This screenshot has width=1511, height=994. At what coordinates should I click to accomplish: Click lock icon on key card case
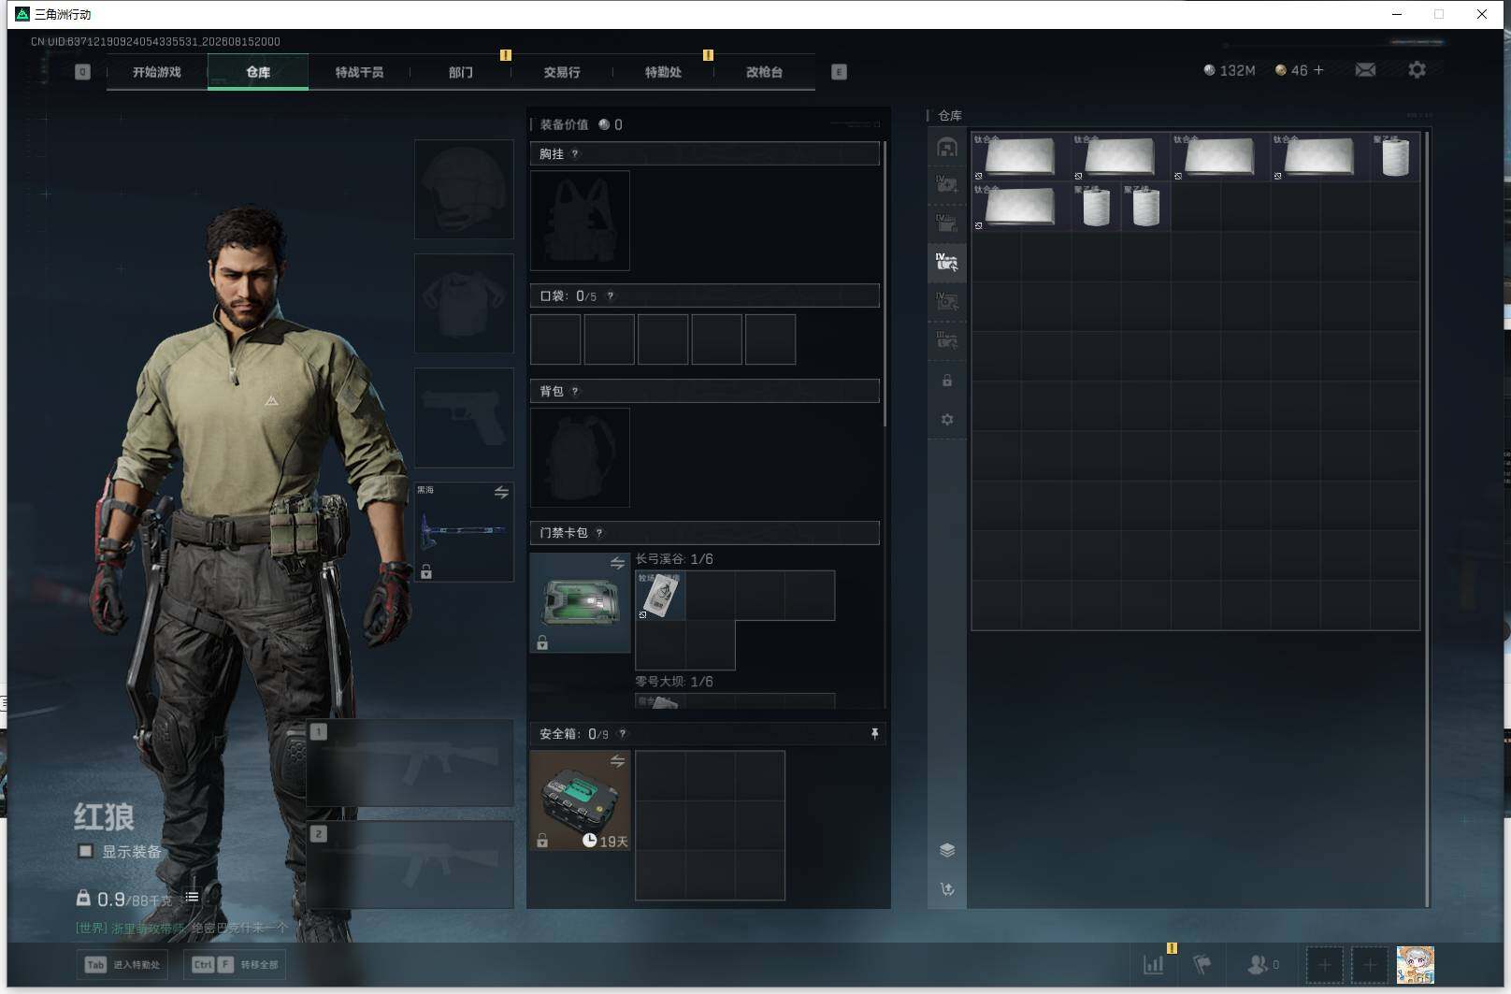tap(542, 642)
